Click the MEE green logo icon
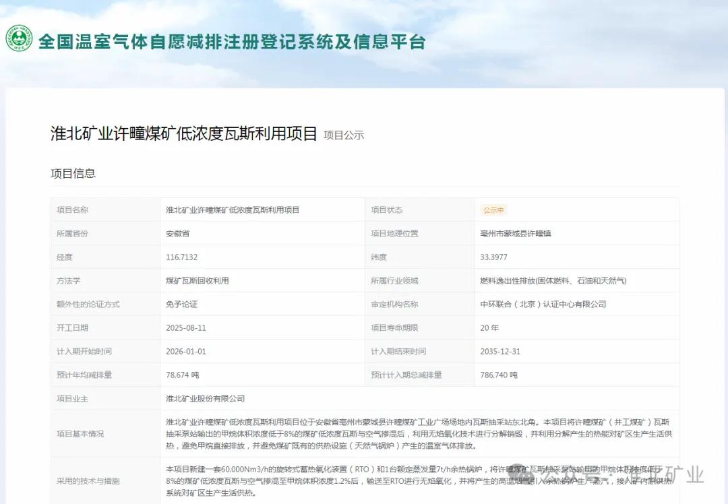Screen dimensions: 728x504 (19, 38)
